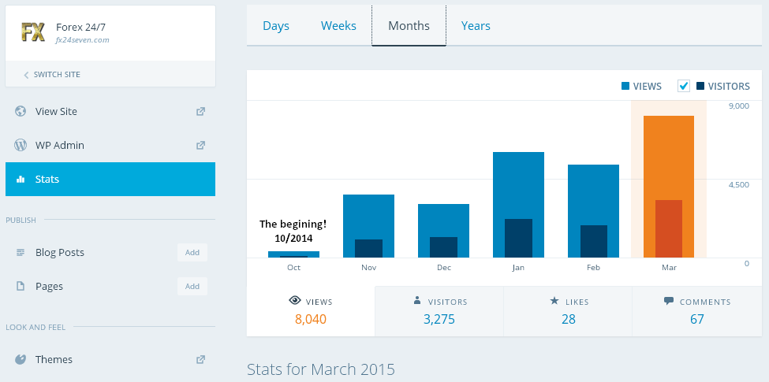Viewport: 769px width, 382px height.
Task: Click the WP Admin external link icon
Action: [x=200, y=145]
